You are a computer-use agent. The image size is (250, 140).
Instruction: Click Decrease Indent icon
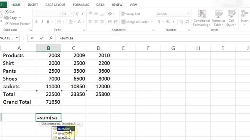click(110, 22)
